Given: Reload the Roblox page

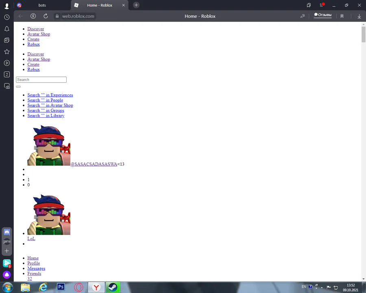Looking at the screenshot, I should coord(46,16).
